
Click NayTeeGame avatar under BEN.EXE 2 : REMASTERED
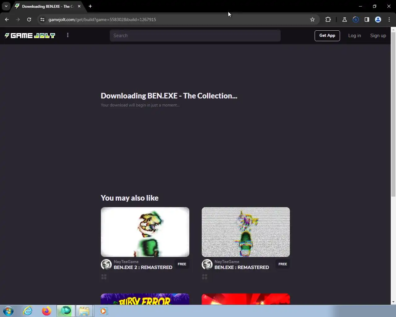(106, 264)
